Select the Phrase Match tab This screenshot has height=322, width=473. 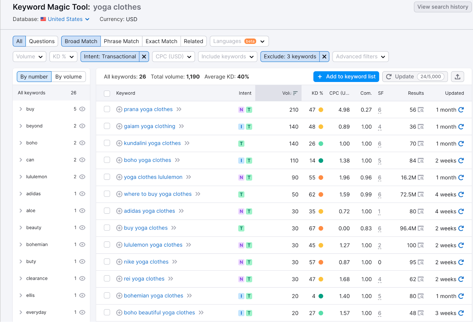pos(121,41)
